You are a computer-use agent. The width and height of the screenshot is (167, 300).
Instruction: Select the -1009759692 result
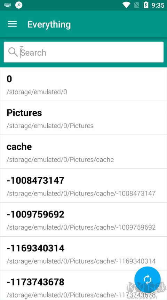coord(83,220)
